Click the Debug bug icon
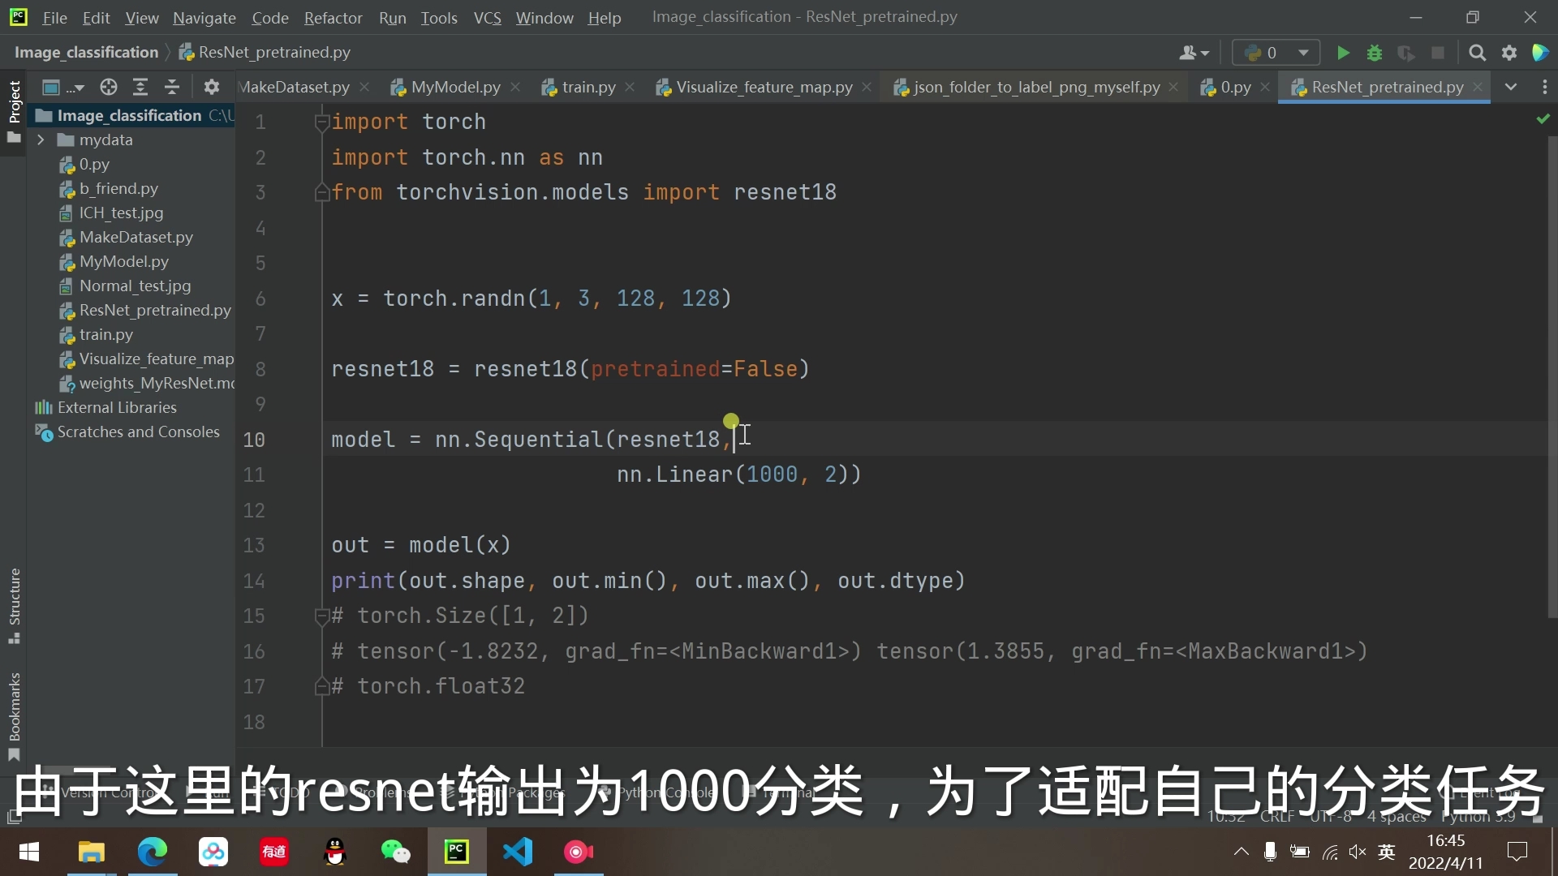The image size is (1558, 876). point(1375,54)
